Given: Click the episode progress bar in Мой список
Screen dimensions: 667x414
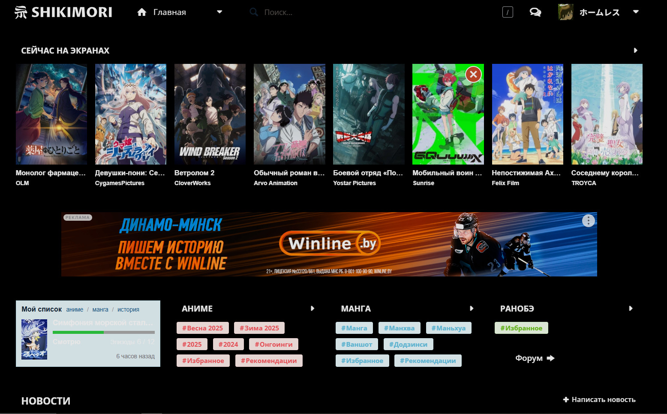Looking at the screenshot, I should click(103, 332).
